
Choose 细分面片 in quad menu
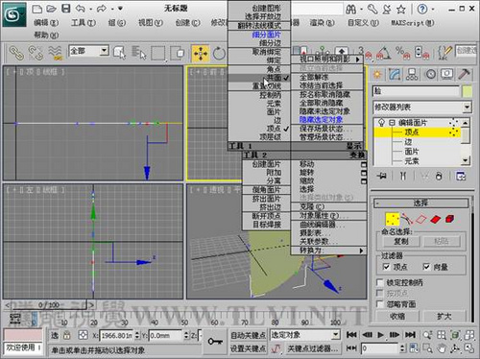click(x=267, y=35)
